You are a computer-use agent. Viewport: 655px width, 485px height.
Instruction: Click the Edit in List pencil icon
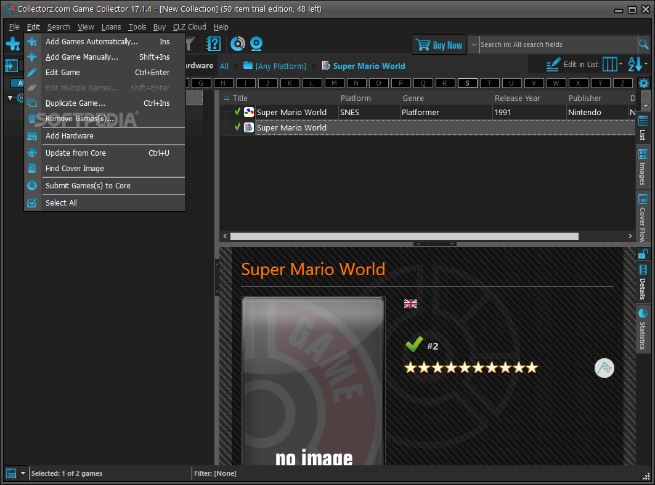click(x=553, y=65)
